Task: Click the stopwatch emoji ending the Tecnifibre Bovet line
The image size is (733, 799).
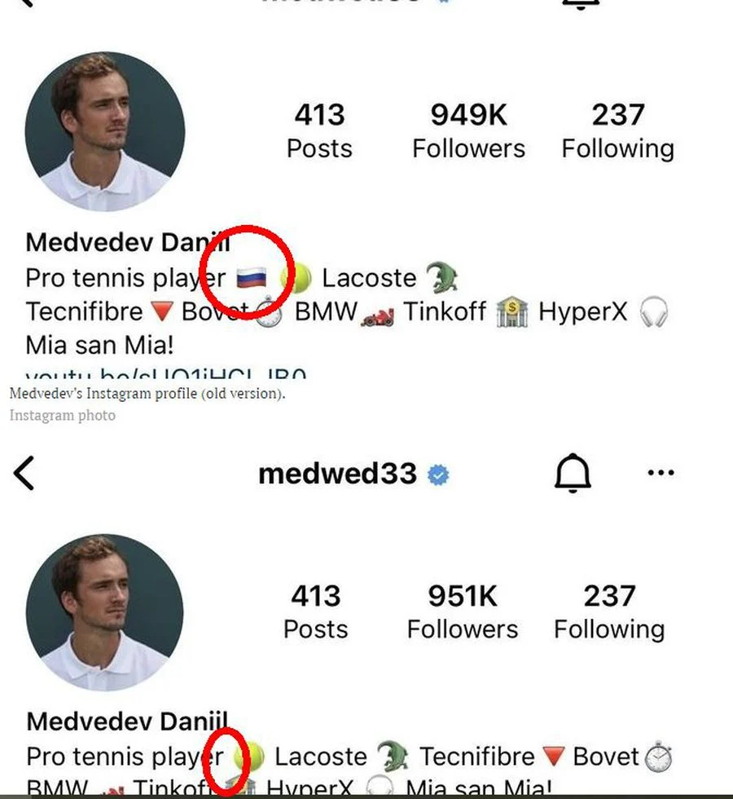Action: click(658, 757)
